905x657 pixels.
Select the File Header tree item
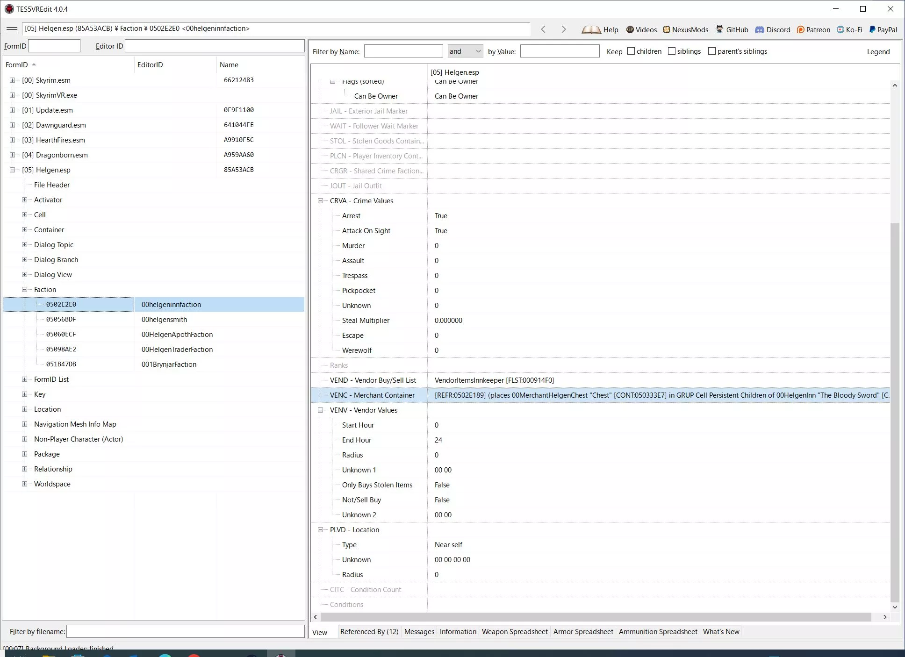[x=52, y=185]
